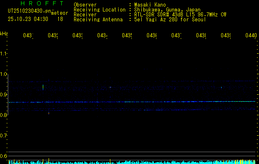259x164 pixels.
Task: Click the 0.6 frequency axis label
Action: (4, 156)
